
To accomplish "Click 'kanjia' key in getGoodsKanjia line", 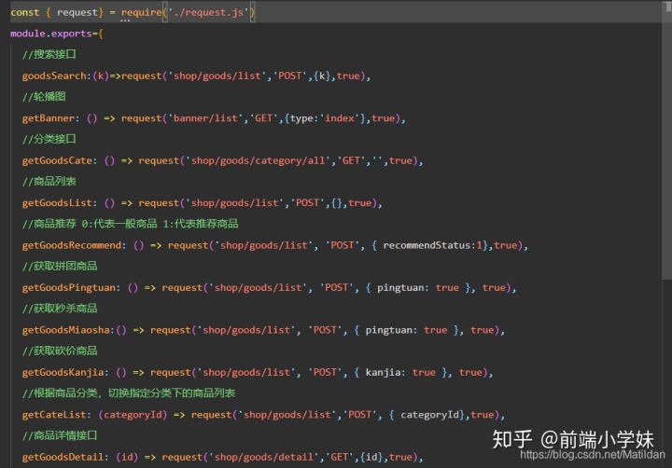I will [x=383, y=373].
